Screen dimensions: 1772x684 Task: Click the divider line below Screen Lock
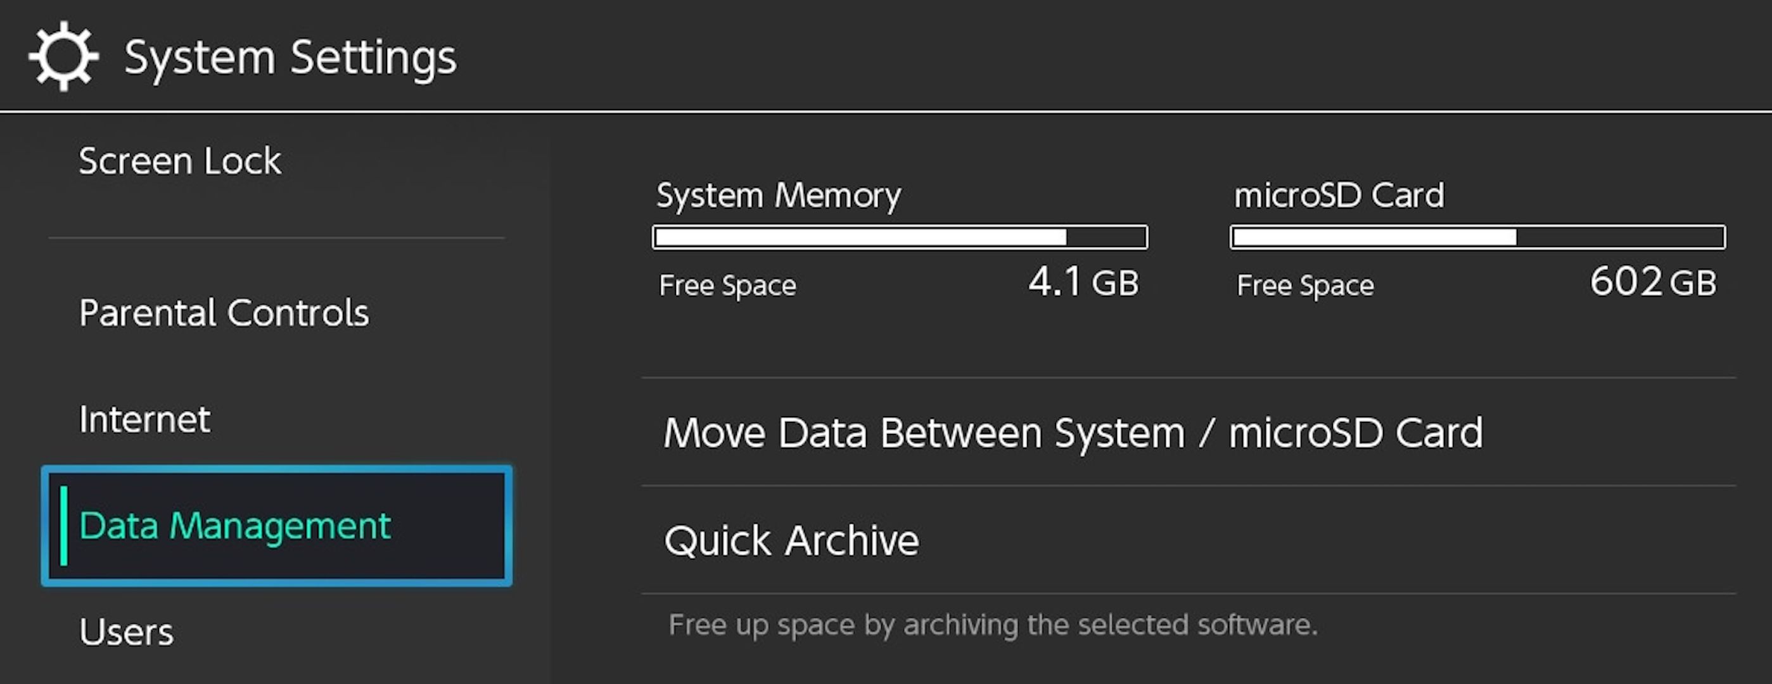(276, 239)
